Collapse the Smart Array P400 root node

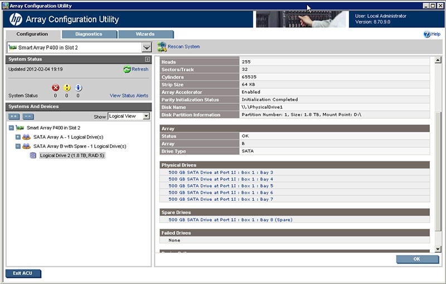[x=11, y=128]
